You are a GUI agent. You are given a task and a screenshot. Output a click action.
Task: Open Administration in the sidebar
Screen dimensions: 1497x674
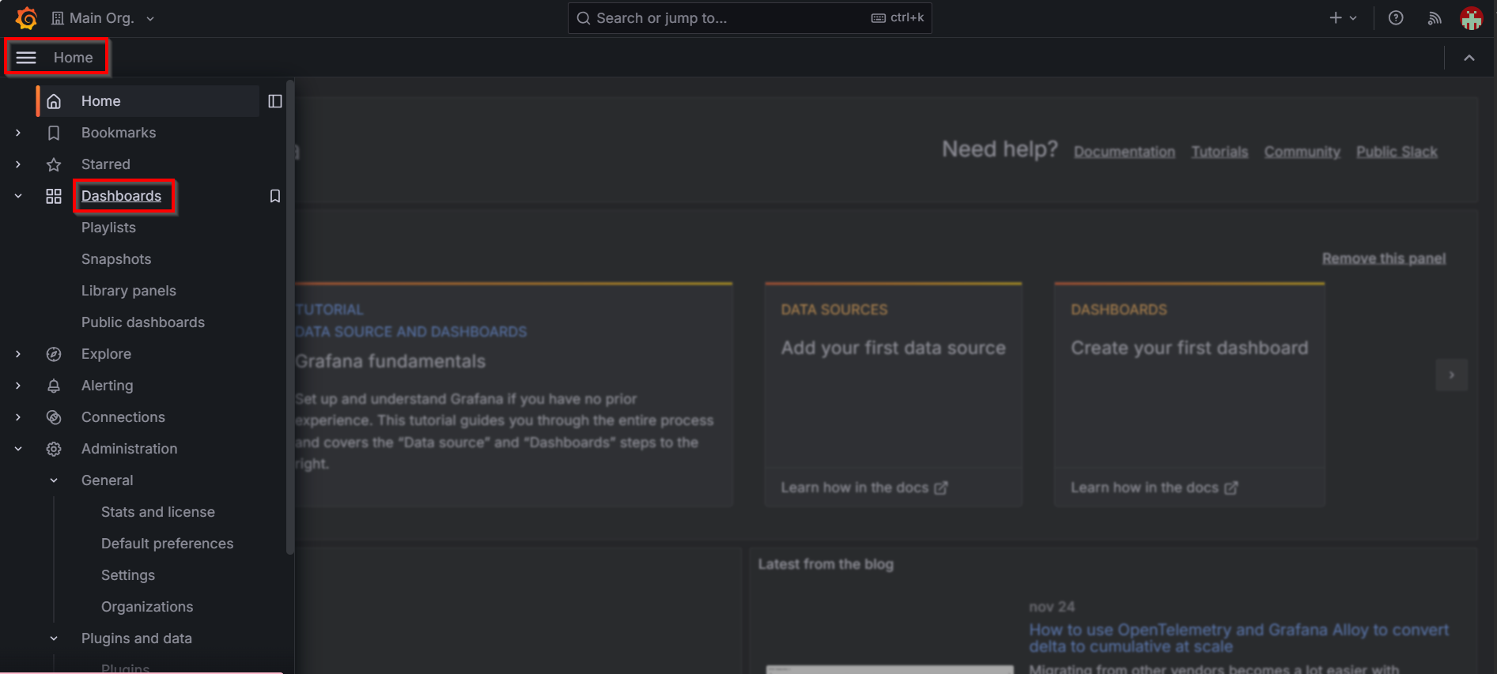(130, 449)
